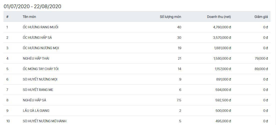Open the ỐC HƯƠNG HẤP SẢ row
The height and width of the screenshot is (125, 276).
(x=37, y=38)
